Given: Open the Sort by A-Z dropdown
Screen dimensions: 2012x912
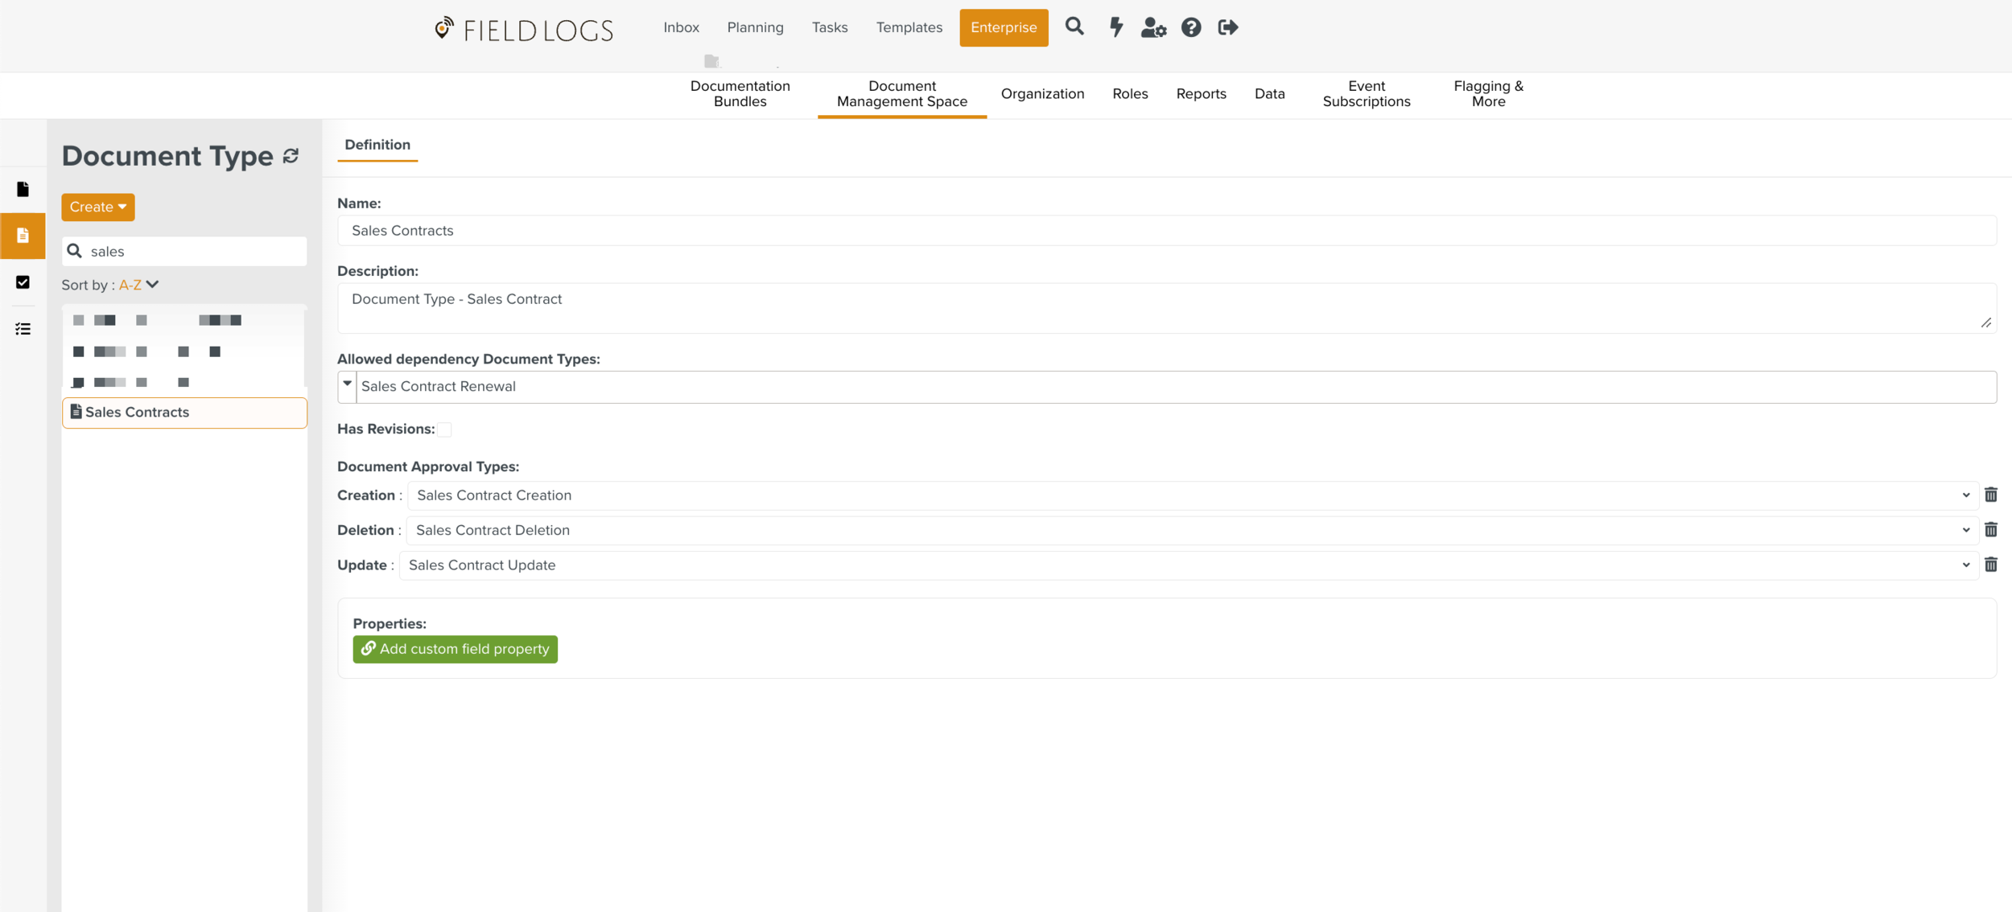Looking at the screenshot, I should (139, 285).
